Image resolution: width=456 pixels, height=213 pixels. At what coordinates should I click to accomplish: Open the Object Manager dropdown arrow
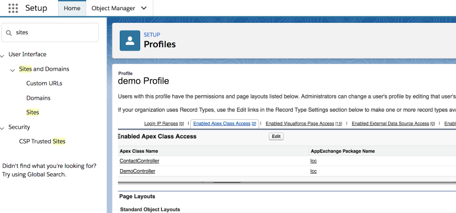144,8
